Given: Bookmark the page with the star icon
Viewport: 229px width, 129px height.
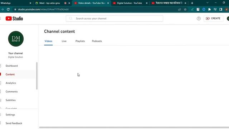Looking at the screenshot, I should [x=185, y=9].
